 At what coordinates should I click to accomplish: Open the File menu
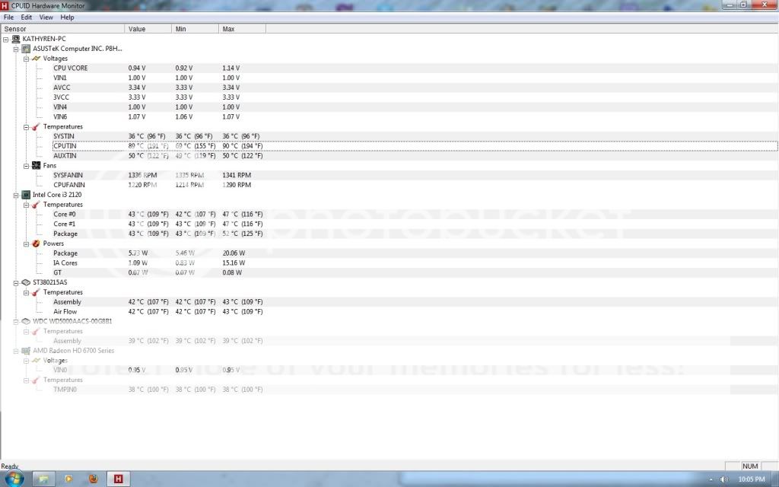[x=8, y=17]
